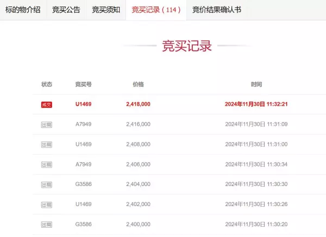Click the price 2,400,000
Screen dimensions: 326x237
pyautogui.click(x=138, y=225)
